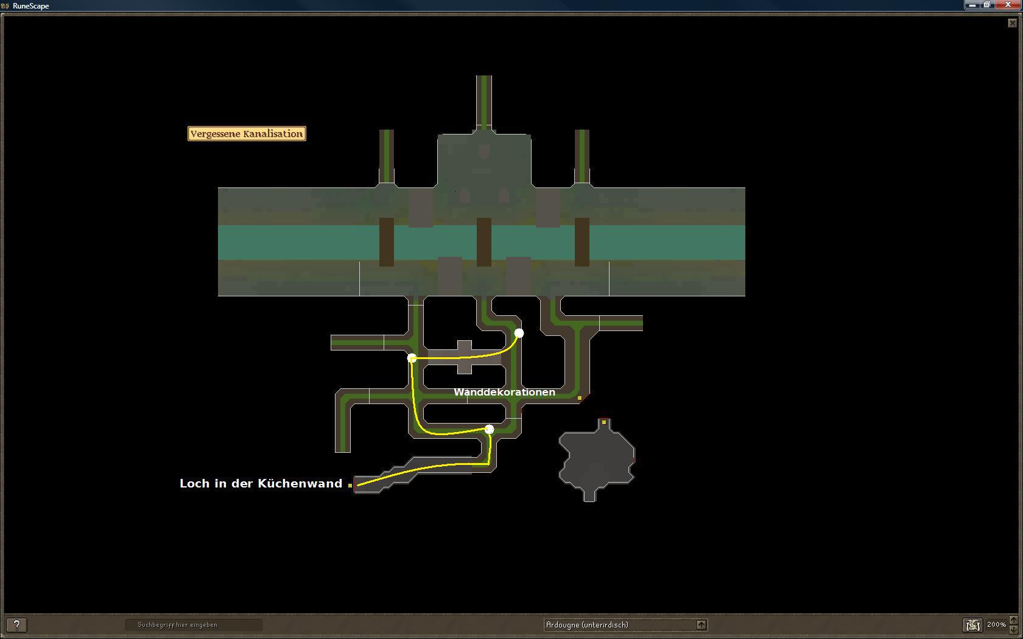Focus the Suchbegriff hier eingeben search field
Image resolution: width=1023 pixels, height=639 pixels.
(194, 625)
